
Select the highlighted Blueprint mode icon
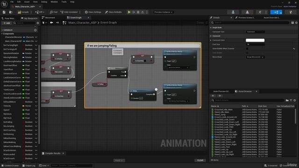click(x=276, y=12)
